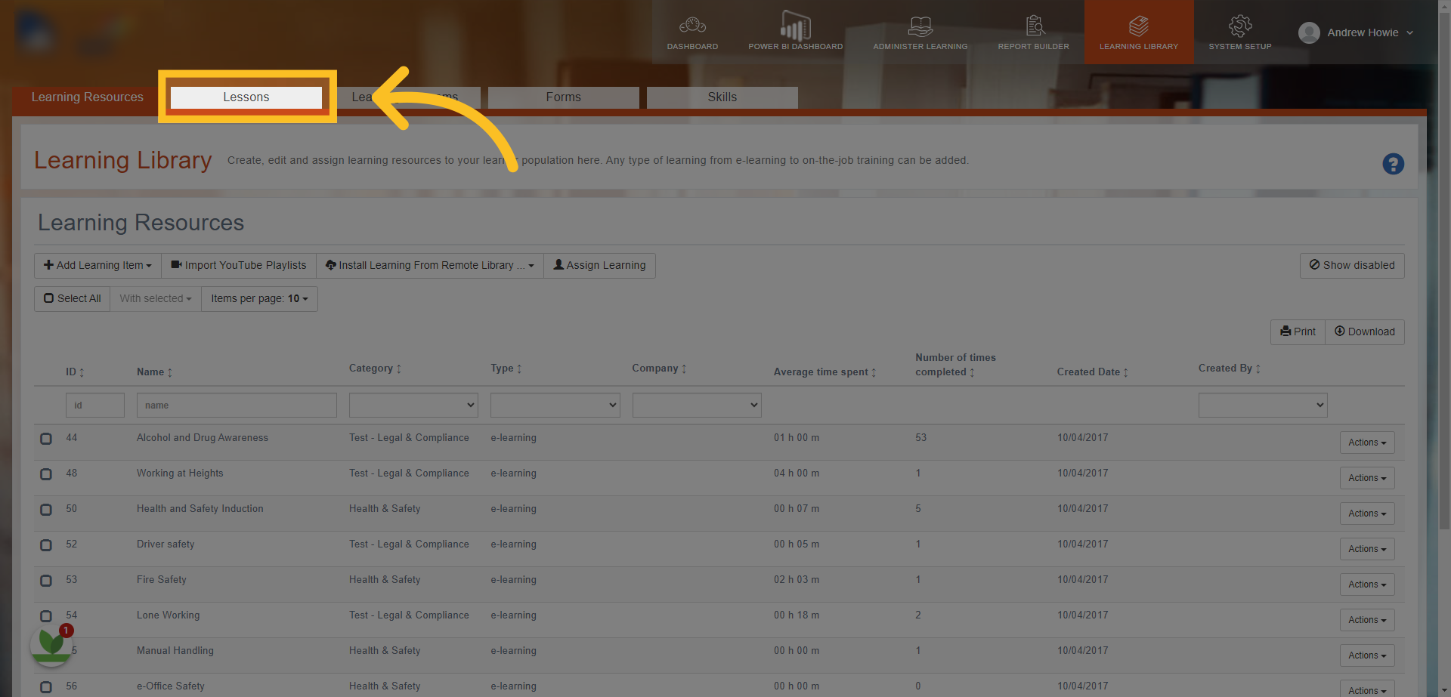1451x697 pixels.
Task: Focus the id filter input field
Action: pos(95,405)
